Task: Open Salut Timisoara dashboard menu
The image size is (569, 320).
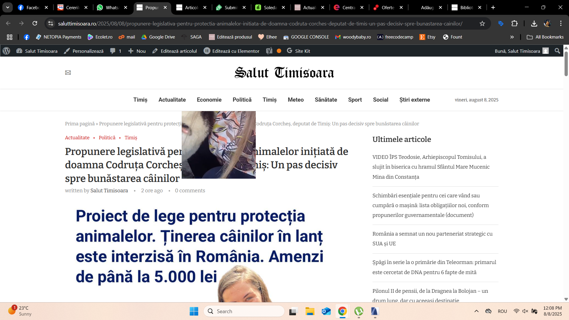Action: [37, 51]
